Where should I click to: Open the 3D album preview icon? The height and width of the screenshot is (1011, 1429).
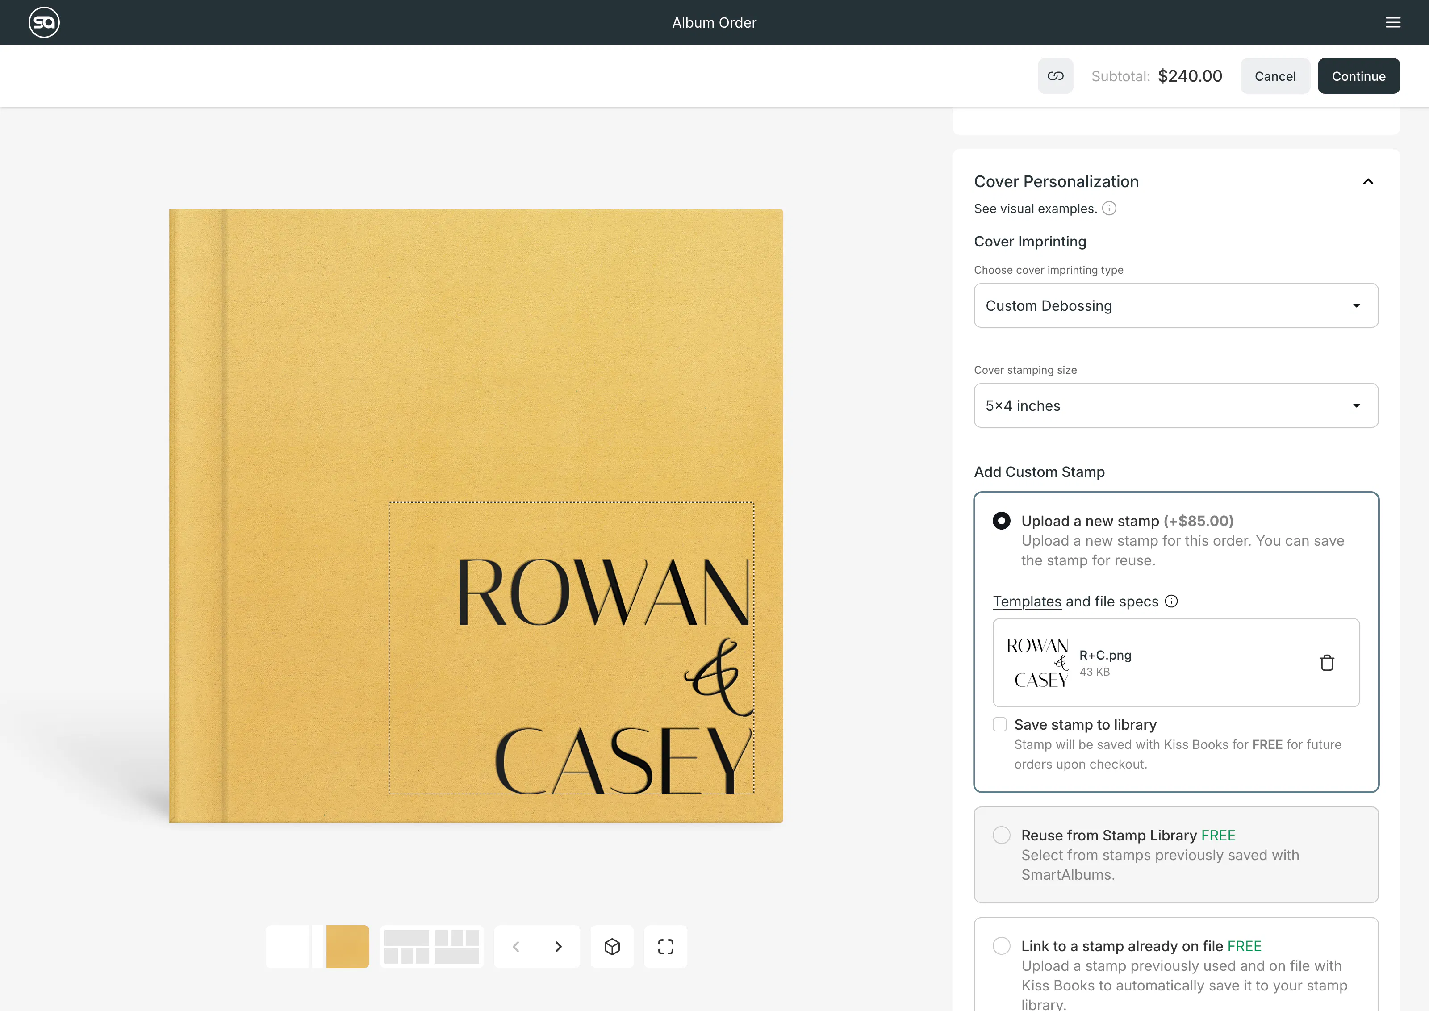click(612, 946)
